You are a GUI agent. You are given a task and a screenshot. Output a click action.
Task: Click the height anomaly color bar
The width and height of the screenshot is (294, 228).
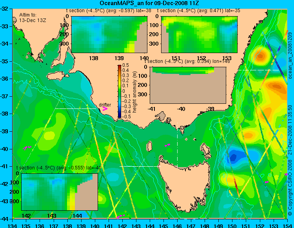tap(120, 91)
